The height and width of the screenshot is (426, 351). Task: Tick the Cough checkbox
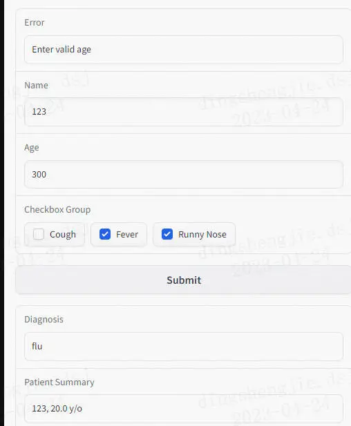click(x=38, y=234)
